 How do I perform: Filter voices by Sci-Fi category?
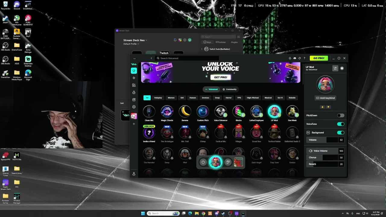pyautogui.click(x=280, y=98)
